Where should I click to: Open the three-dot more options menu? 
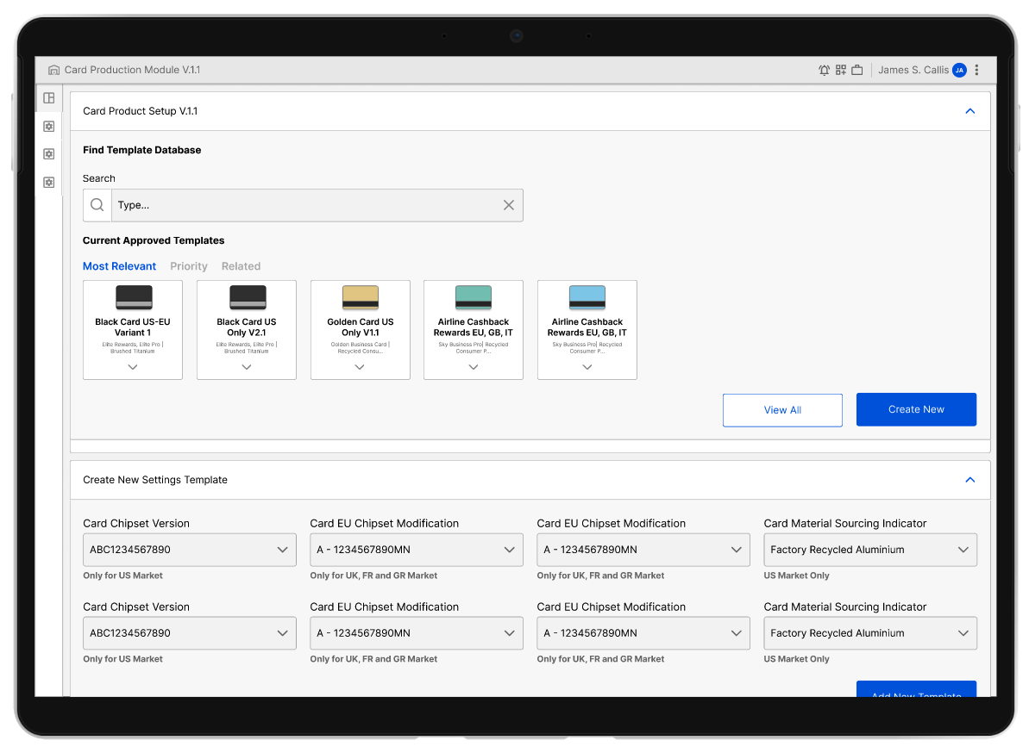coord(976,70)
